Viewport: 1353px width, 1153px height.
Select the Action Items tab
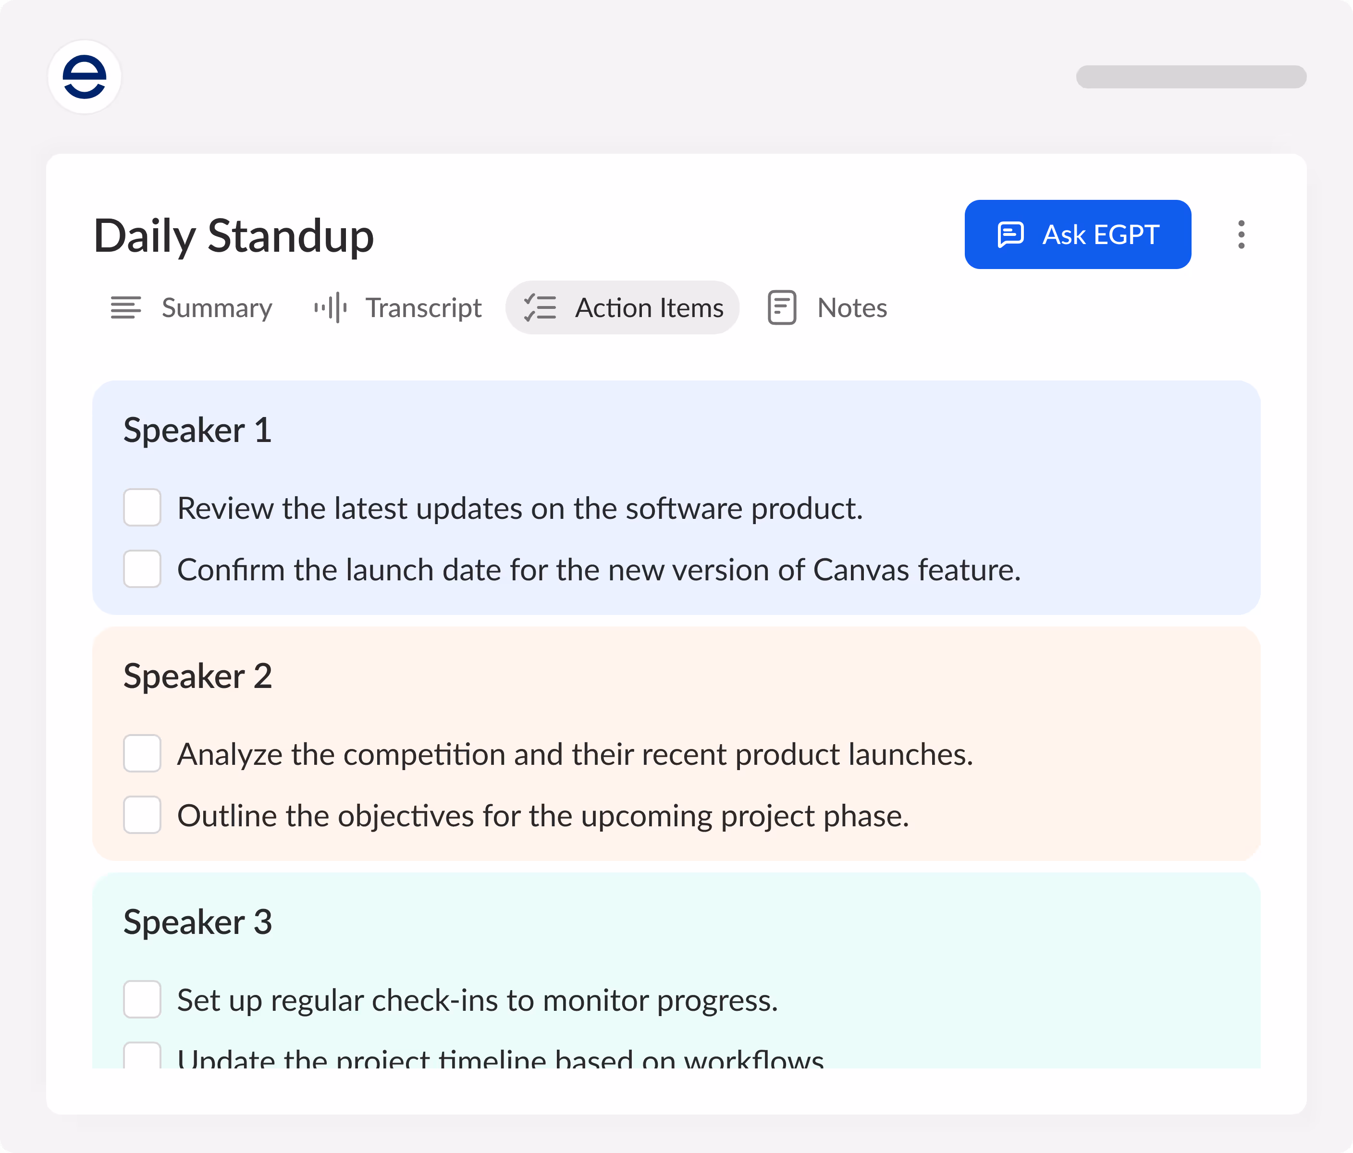pyautogui.click(x=649, y=307)
